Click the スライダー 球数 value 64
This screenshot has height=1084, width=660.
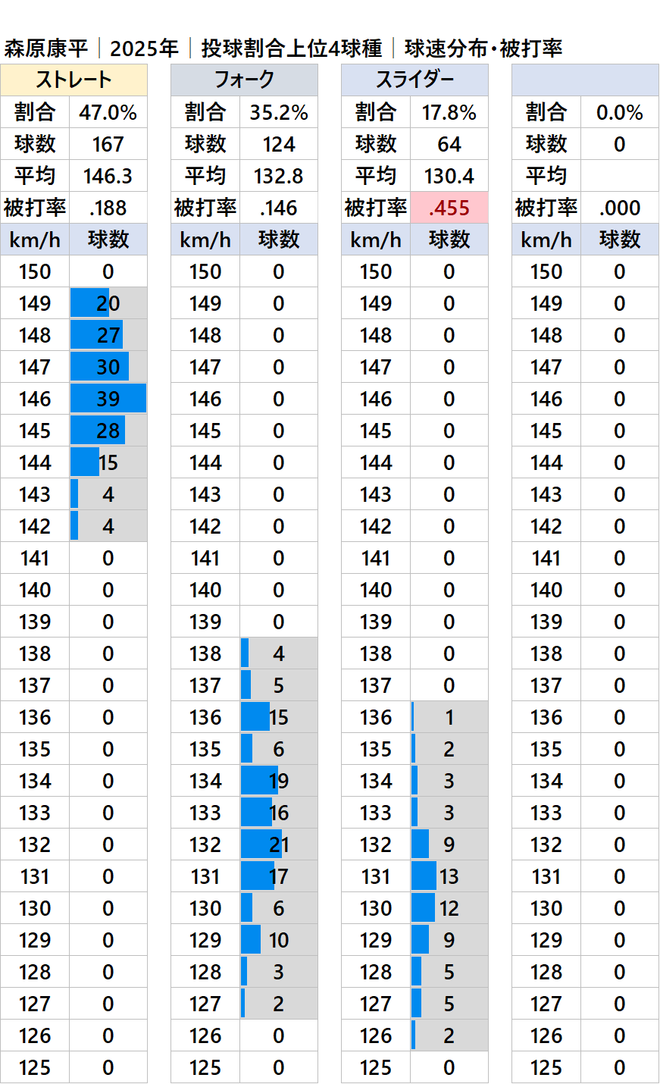click(x=449, y=144)
